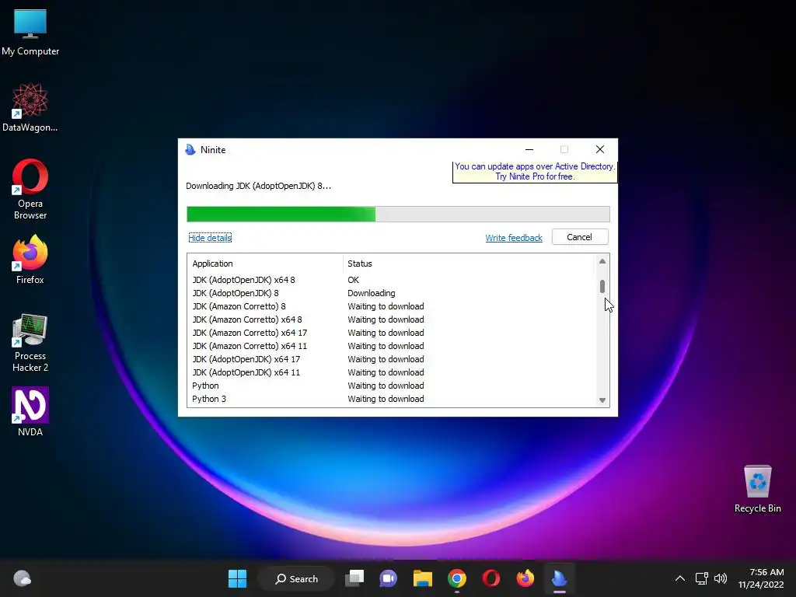Open the weather widget on taskbar
This screenshot has height=597, width=796.
[23, 578]
